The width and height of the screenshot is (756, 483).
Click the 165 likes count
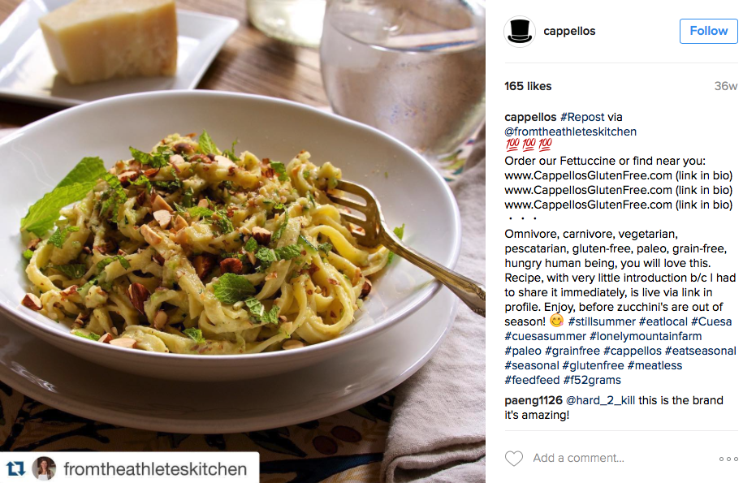(x=528, y=86)
